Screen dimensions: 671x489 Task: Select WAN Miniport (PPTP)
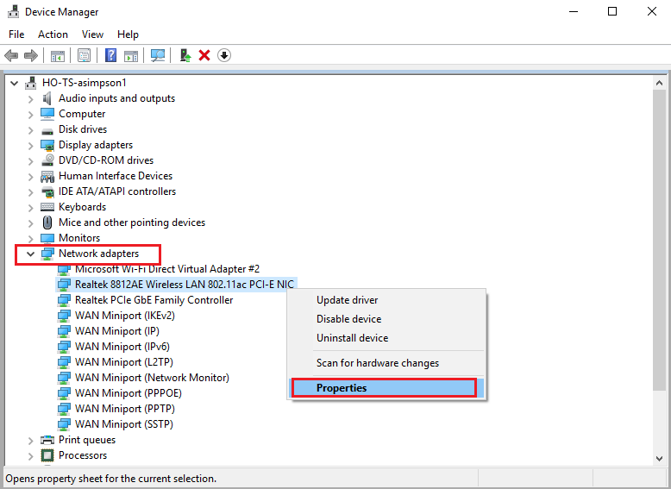click(124, 409)
